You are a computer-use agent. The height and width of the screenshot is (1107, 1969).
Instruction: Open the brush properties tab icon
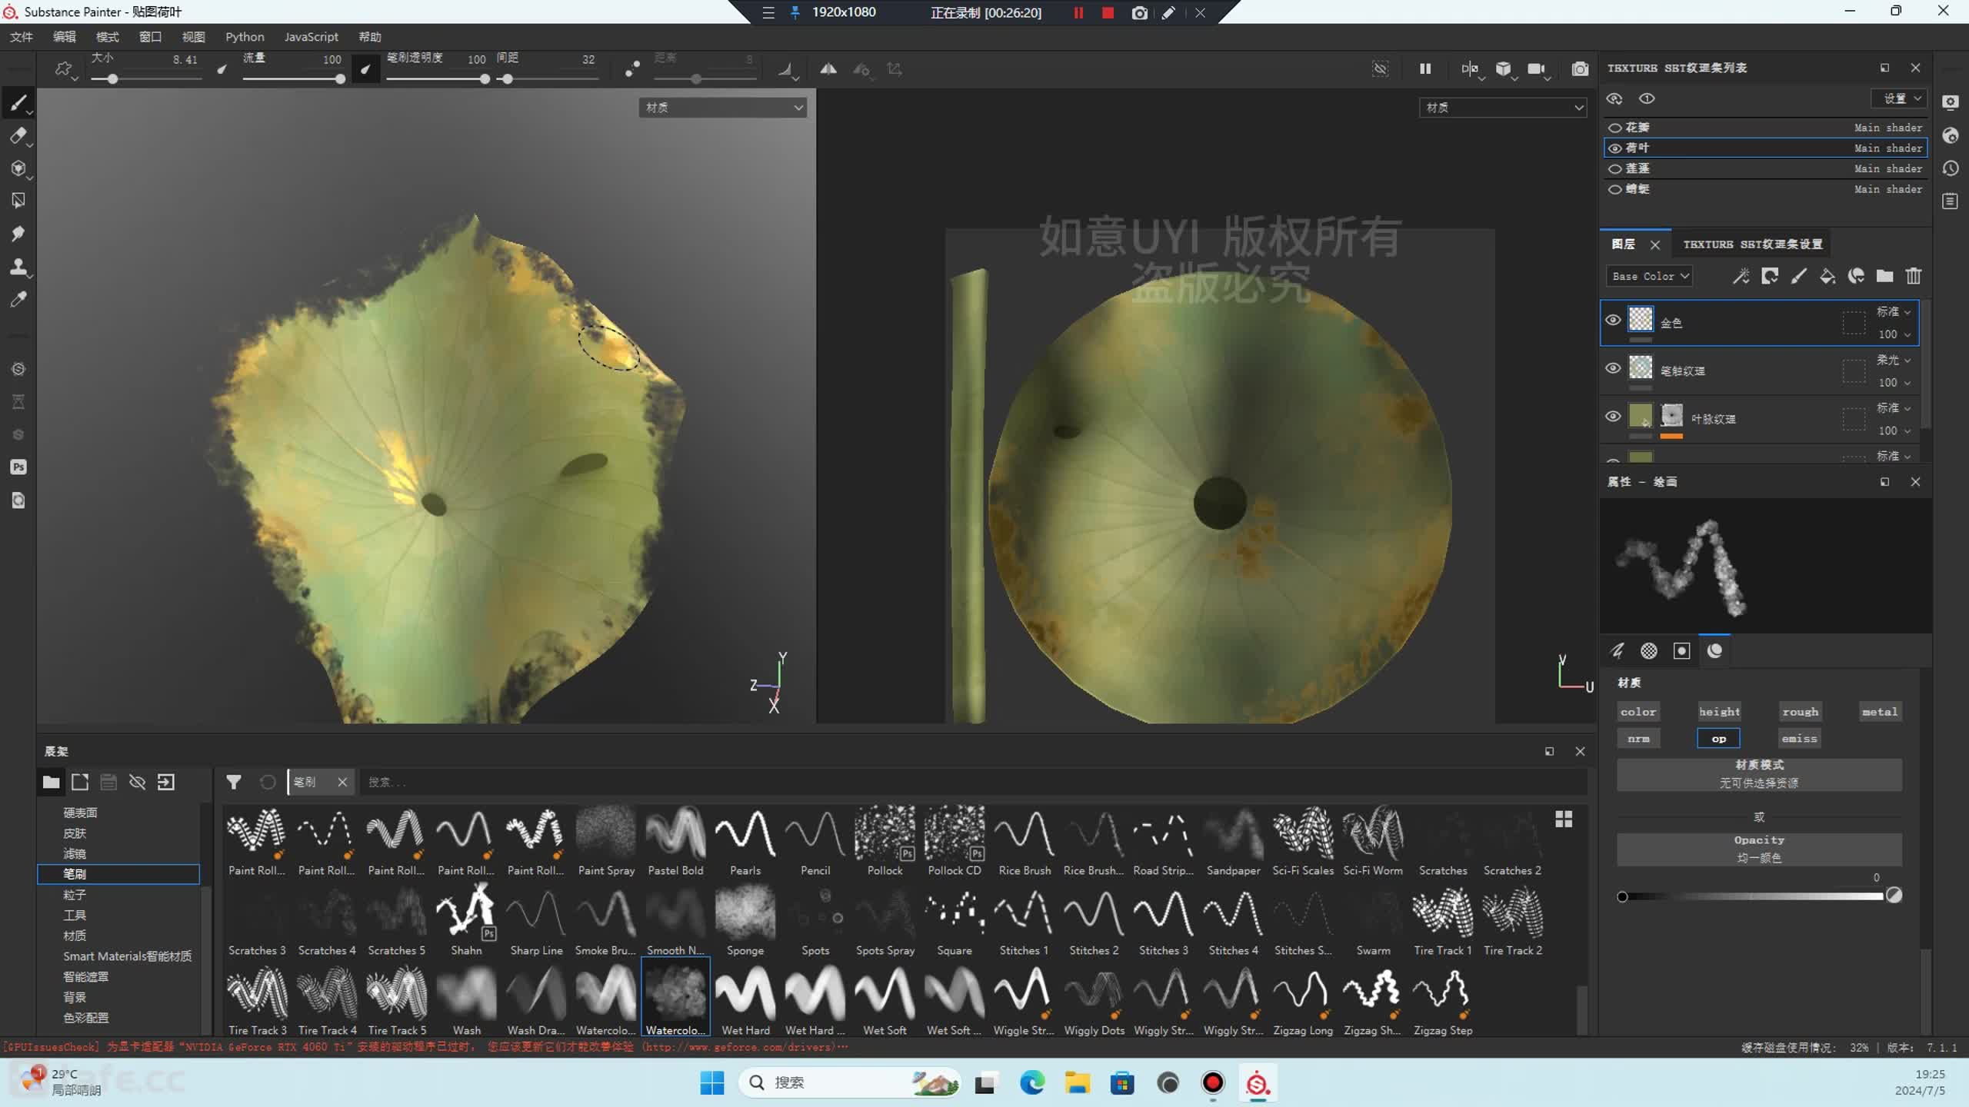[x=1617, y=651]
